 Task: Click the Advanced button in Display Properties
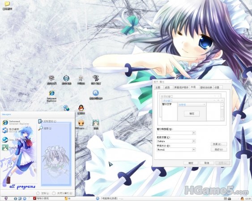coord(219,150)
